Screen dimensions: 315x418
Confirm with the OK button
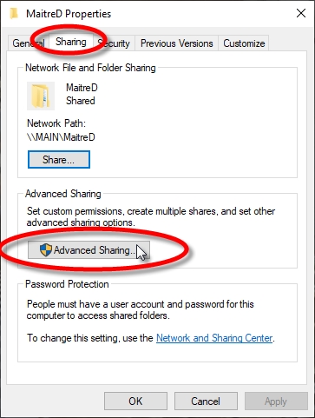pyautogui.click(x=135, y=401)
